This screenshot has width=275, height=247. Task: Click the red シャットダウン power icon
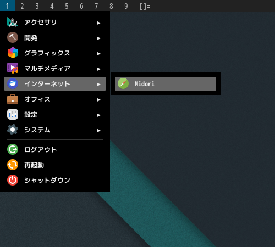(13, 180)
